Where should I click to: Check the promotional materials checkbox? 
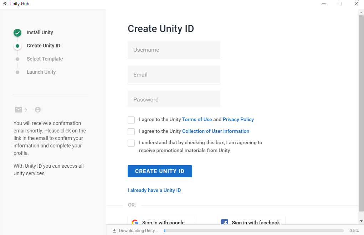131,143
